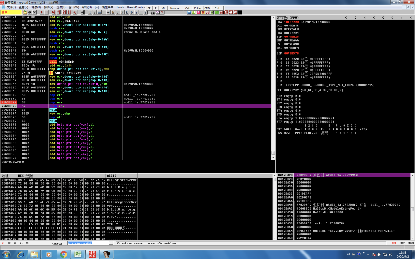Click the Step into icon
The image size is (415, 259).
(x=53, y=12)
